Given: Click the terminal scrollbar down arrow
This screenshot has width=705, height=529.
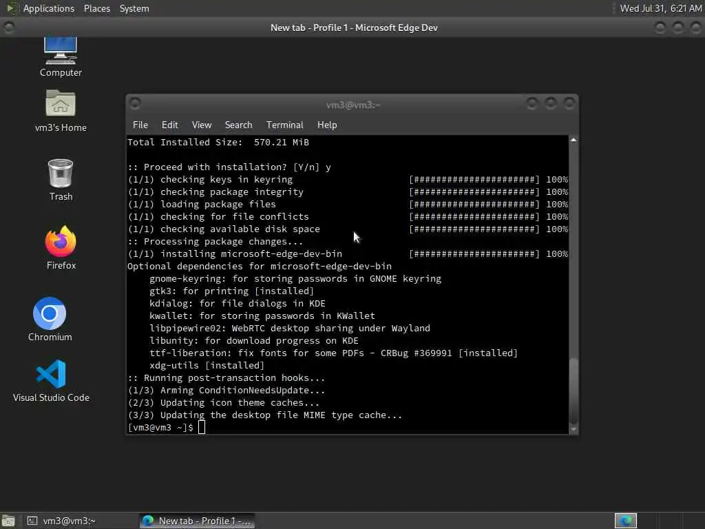Looking at the screenshot, I should point(574,429).
